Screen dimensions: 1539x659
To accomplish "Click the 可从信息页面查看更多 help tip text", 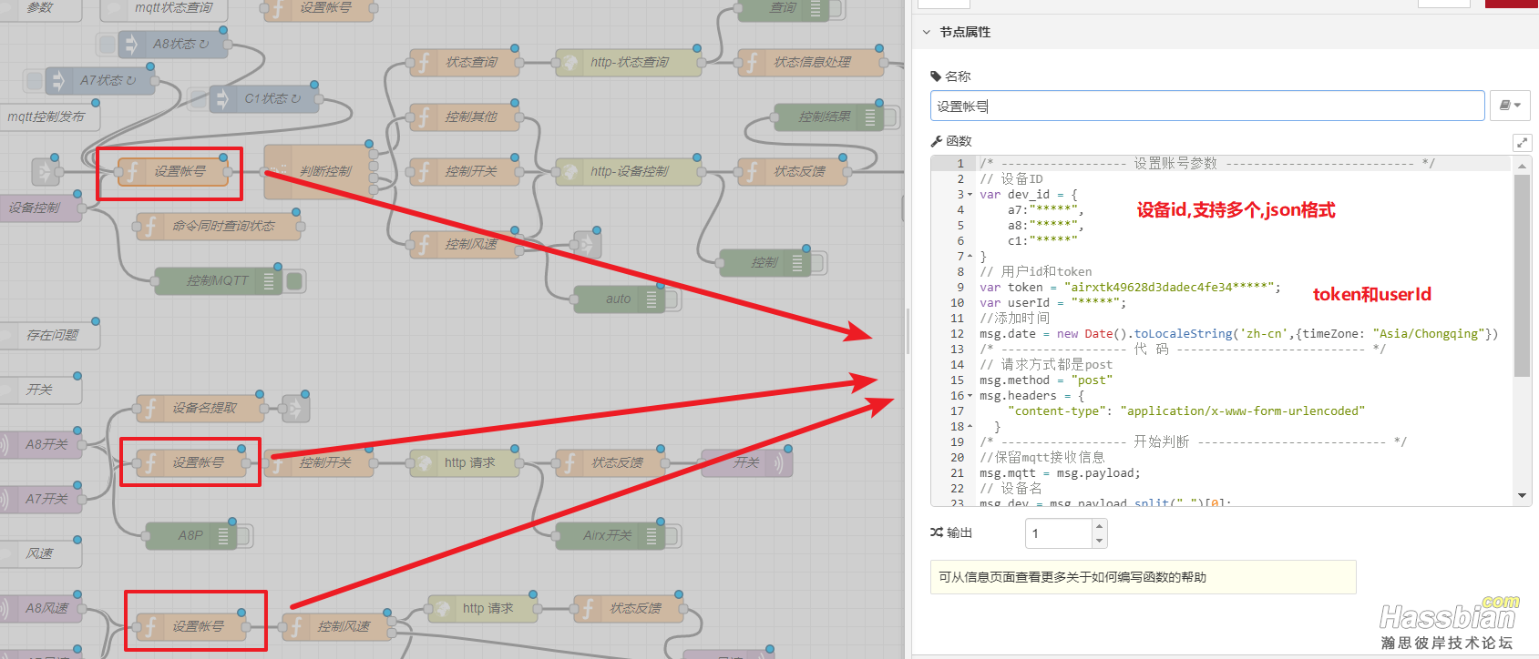I will click(x=1072, y=577).
